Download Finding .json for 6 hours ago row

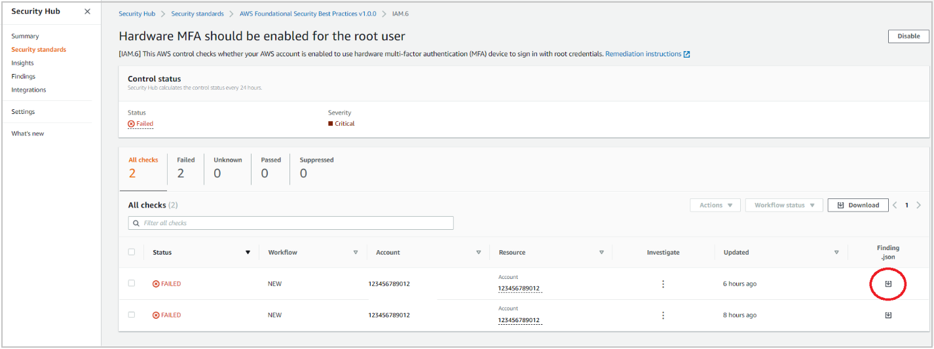888,284
